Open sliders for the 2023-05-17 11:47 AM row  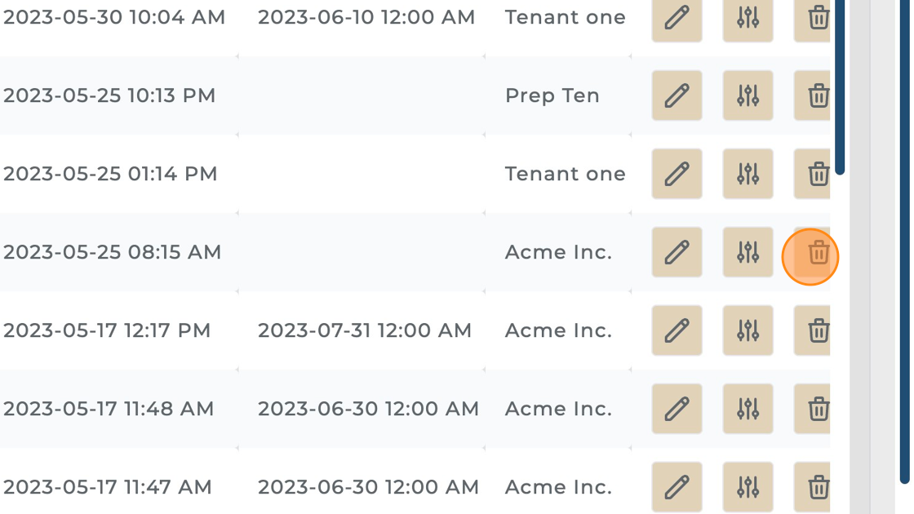point(748,487)
